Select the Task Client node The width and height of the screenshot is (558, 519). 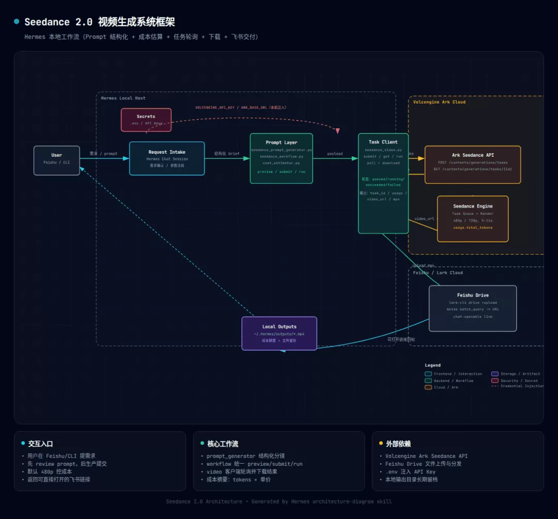(383, 183)
